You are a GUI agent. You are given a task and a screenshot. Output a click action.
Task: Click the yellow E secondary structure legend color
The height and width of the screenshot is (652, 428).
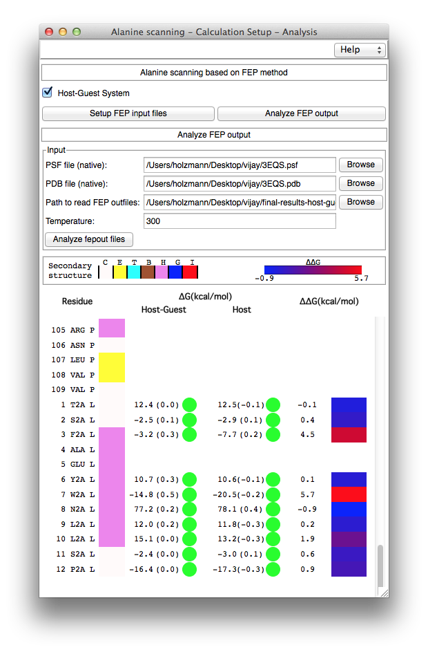point(119,273)
